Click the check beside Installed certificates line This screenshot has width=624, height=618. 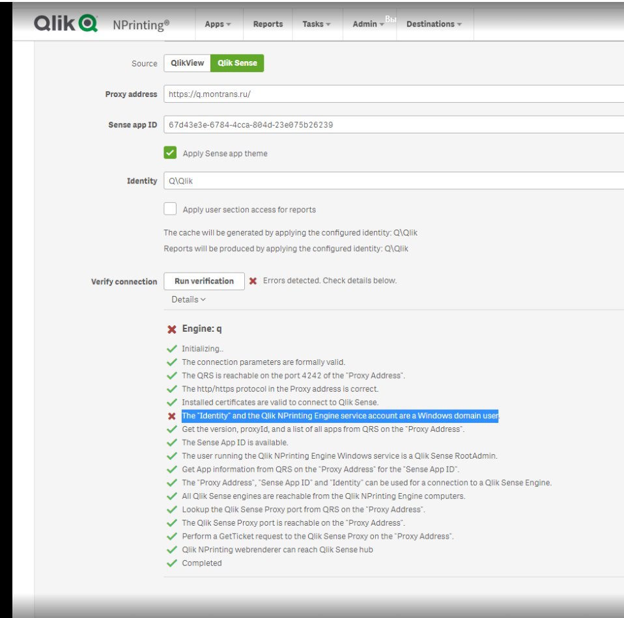(x=171, y=402)
